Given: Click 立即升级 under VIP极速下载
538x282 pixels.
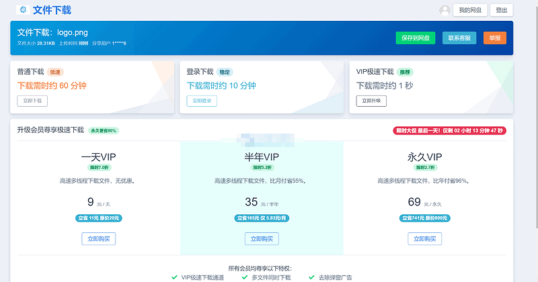Looking at the screenshot, I should (x=371, y=101).
